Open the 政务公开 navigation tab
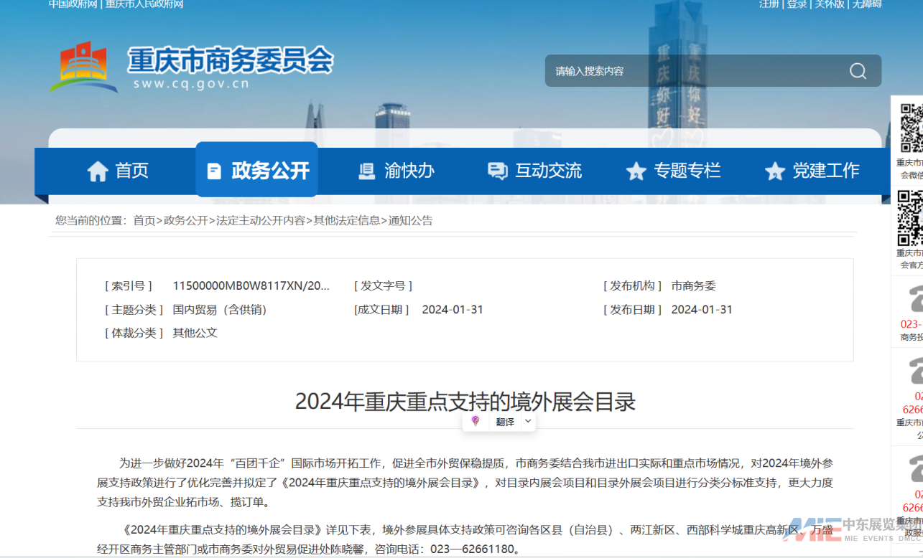The image size is (923, 558). click(x=256, y=171)
